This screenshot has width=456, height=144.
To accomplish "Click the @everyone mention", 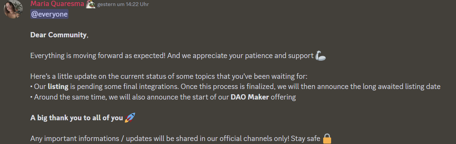I will (x=50, y=14).
